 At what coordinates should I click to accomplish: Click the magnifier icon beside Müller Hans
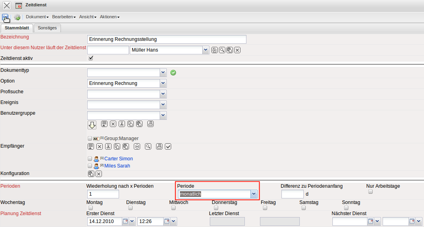click(x=222, y=50)
